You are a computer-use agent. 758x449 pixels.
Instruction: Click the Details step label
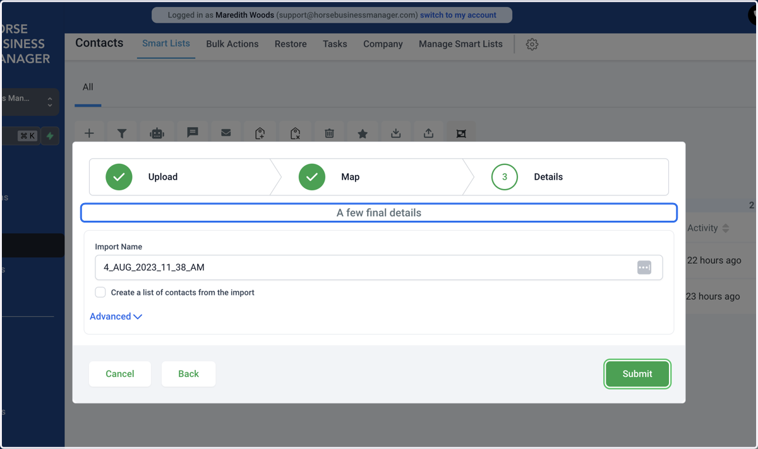coord(548,177)
